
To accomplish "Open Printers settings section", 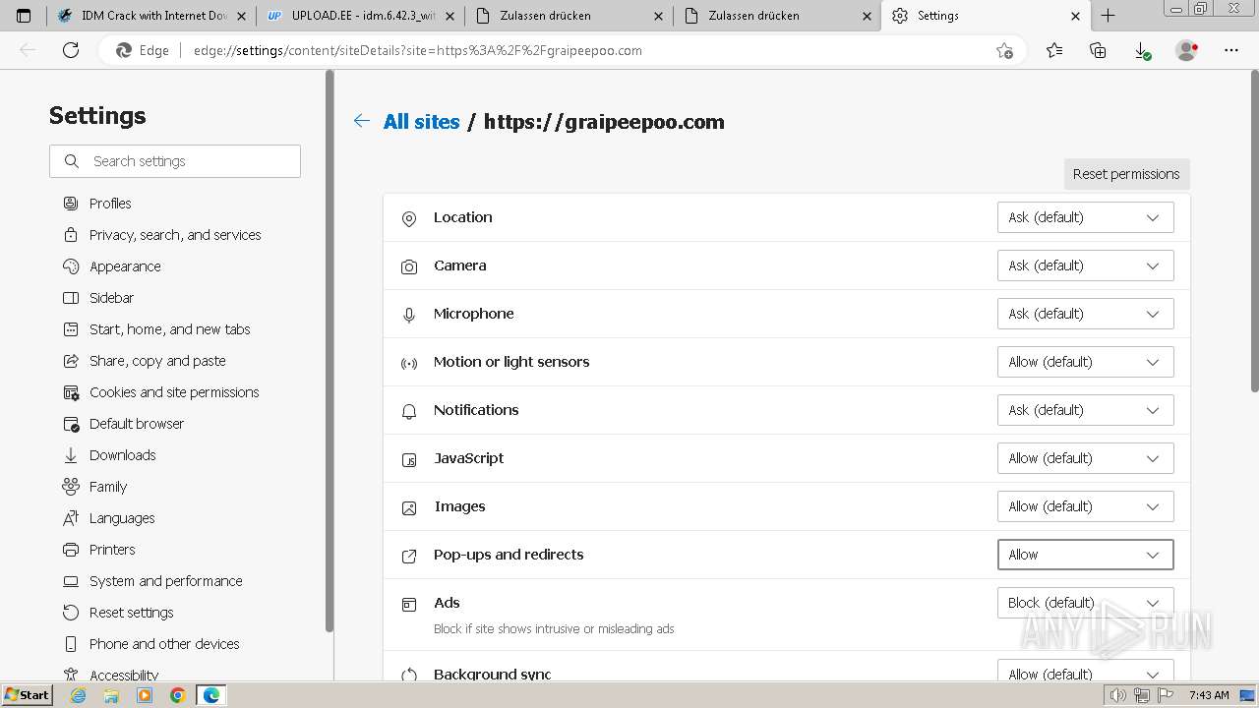I will click(x=112, y=550).
